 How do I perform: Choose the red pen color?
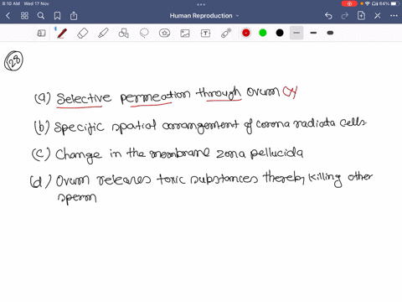[246, 33]
